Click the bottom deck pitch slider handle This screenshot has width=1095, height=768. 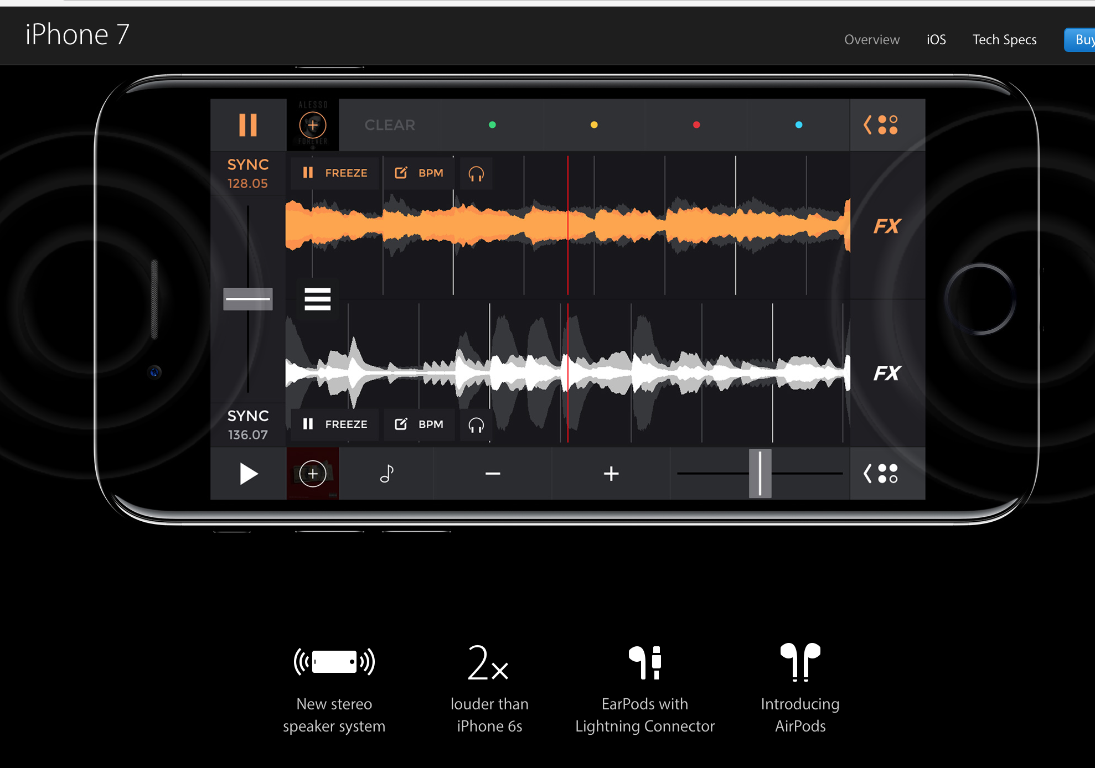click(x=760, y=474)
